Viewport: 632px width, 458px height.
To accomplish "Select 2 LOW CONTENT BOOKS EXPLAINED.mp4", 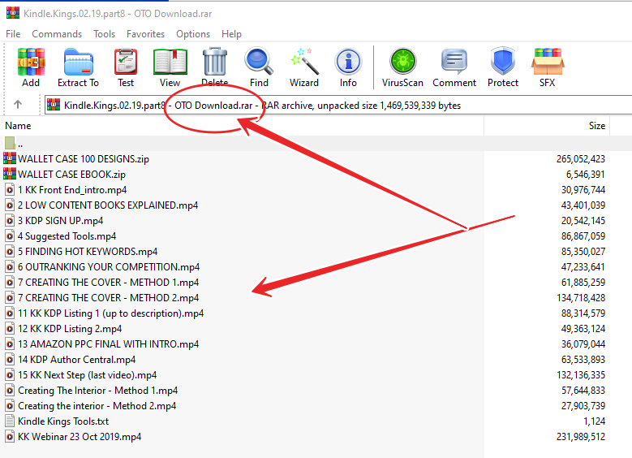I will 108,205.
